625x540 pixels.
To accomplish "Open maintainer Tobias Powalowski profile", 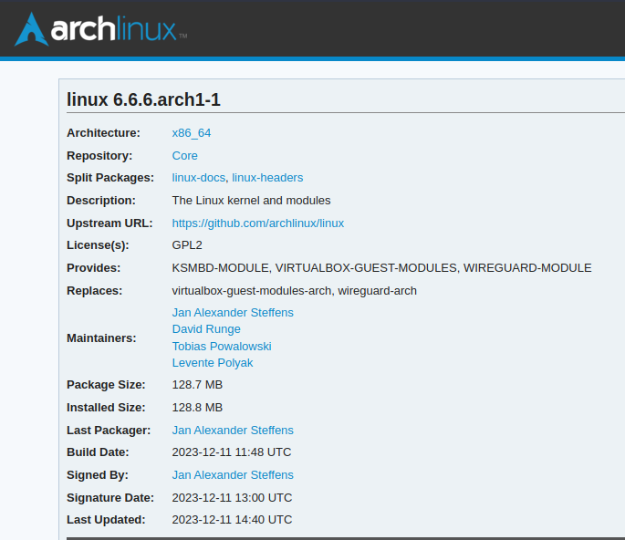I will coord(222,346).
